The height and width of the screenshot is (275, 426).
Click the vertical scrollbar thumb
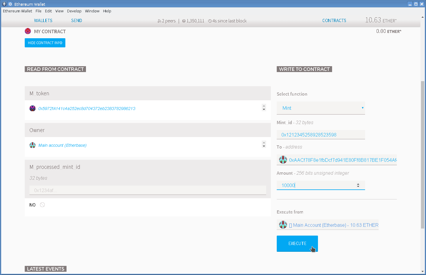tap(423, 155)
